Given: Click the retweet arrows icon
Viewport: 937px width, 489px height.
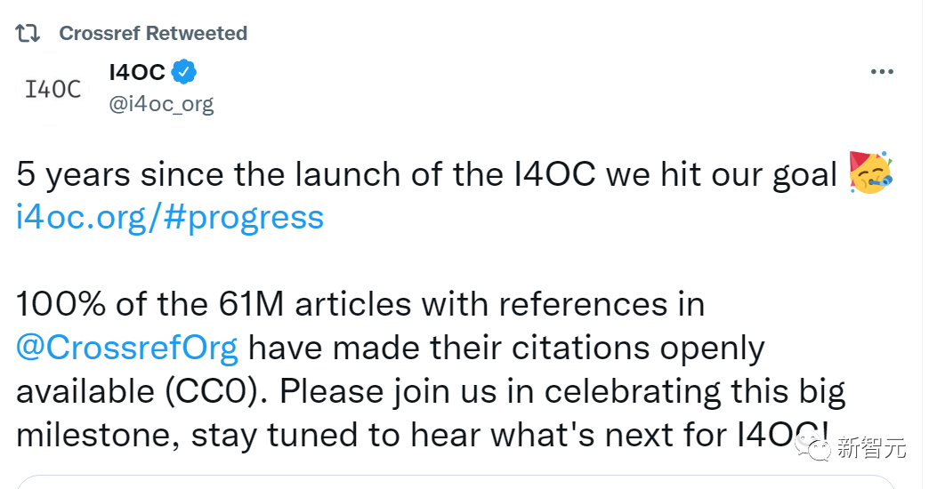Looking at the screenshot, I should pos(28,34).
